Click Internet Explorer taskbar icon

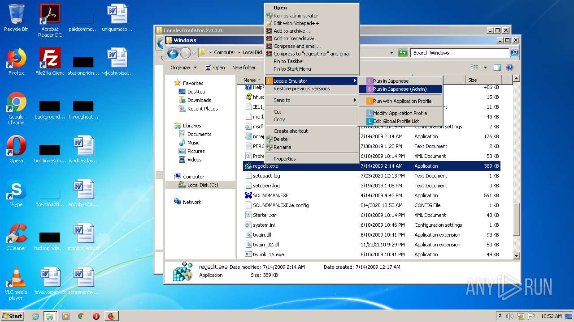35,316
